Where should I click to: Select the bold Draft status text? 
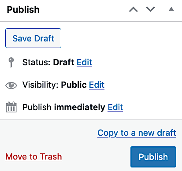(x=63, y=63)
